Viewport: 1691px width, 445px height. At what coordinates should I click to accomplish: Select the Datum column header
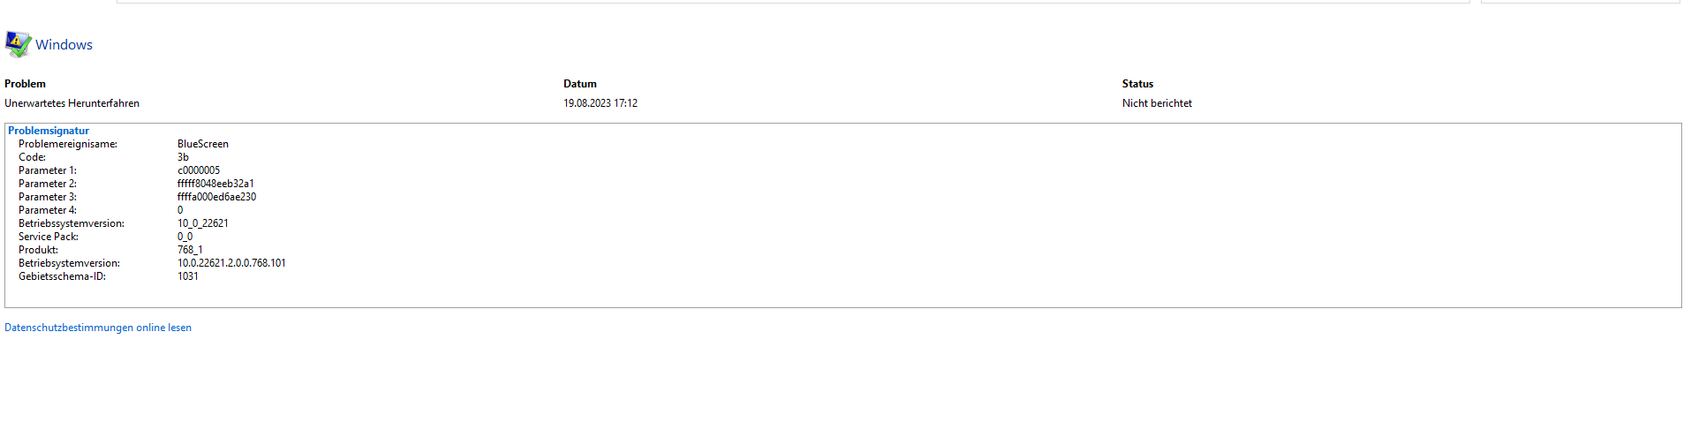click(x=580, y=84)
